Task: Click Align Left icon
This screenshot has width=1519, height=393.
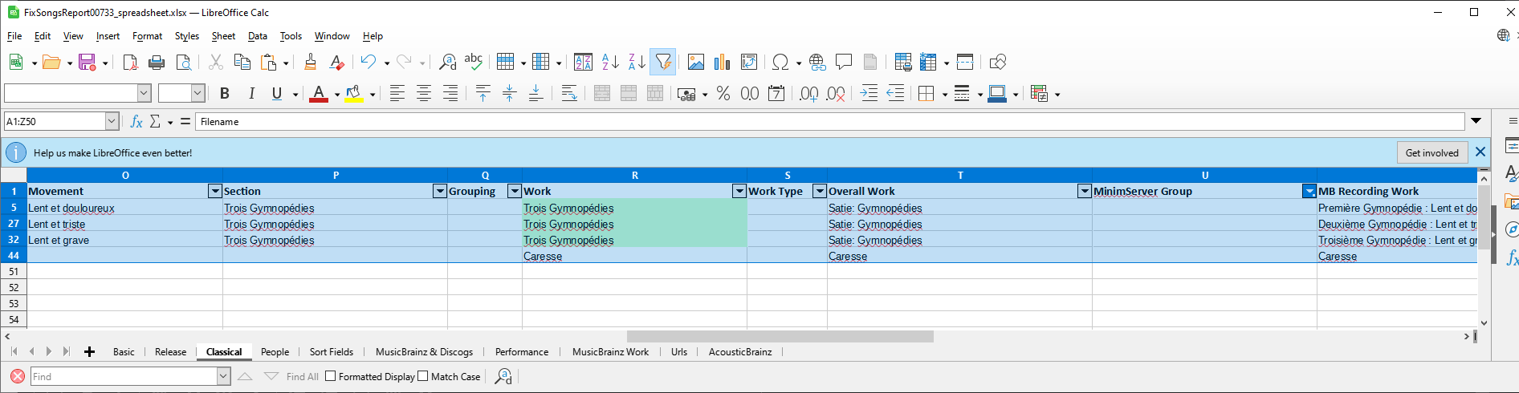Action: pos(397,94)
